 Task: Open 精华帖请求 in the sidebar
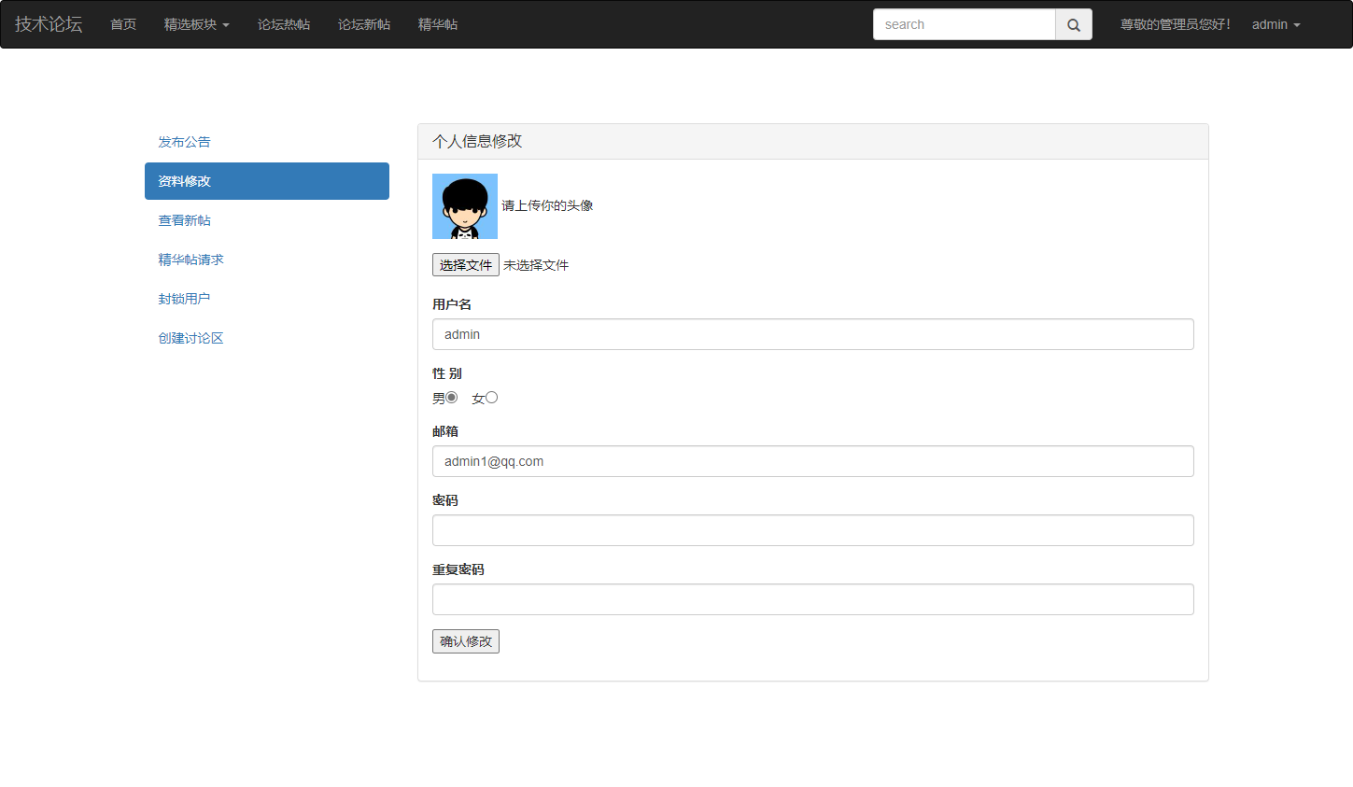(190, 260)
